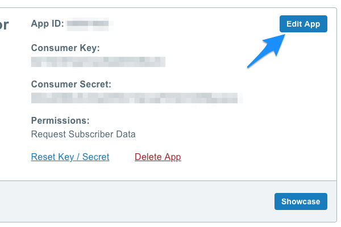Select the blurred Consumer Key value
The image size is (341, 227).
pyautogui.click(x=98, y=61)
